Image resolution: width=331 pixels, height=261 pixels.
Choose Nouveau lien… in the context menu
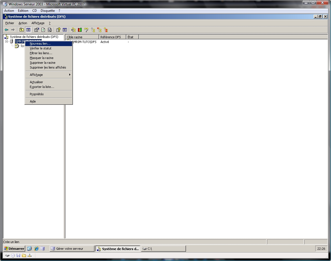click(x=49, y=44)
